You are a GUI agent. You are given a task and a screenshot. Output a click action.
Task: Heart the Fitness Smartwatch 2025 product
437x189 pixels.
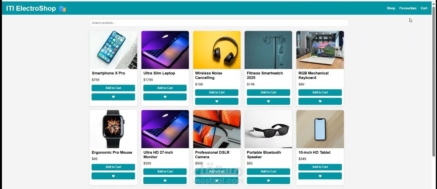point(269,101)
